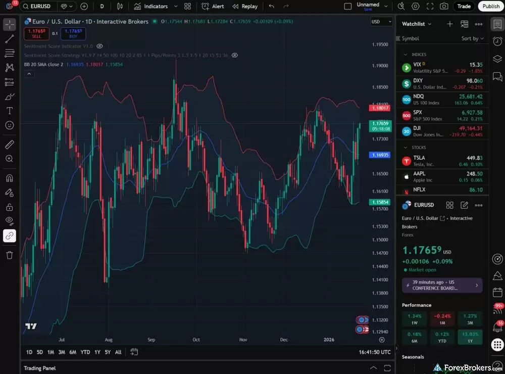Set the chart range to YTD
Image resolution: width=505 pixels, height=374 pixels.
coord(85,352)
